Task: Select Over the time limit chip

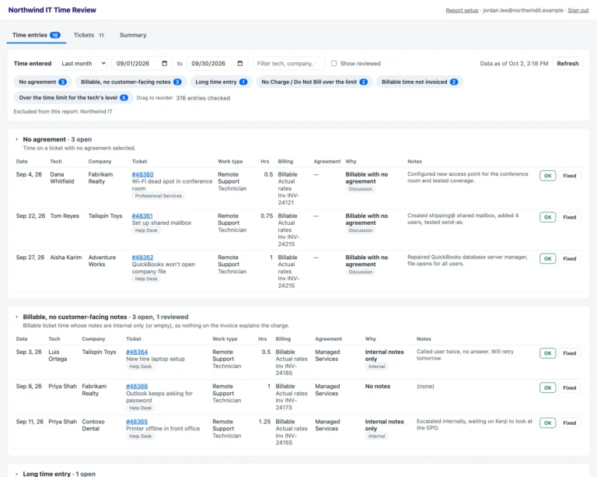Action: [74, 98]
